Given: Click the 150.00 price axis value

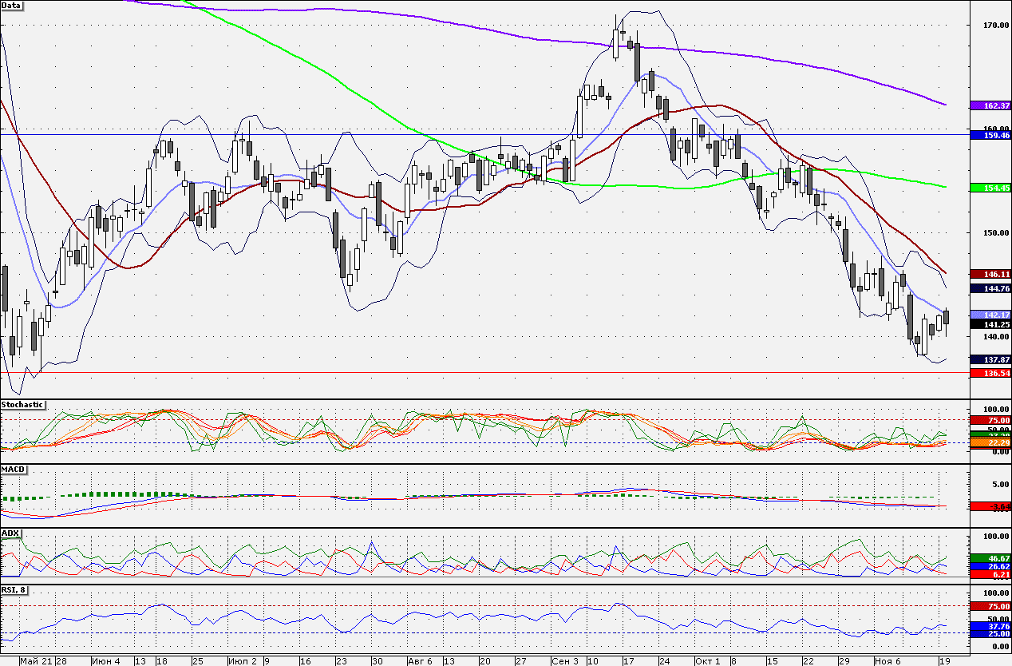Looking at the screenshot, I should [x=997, y=232].
